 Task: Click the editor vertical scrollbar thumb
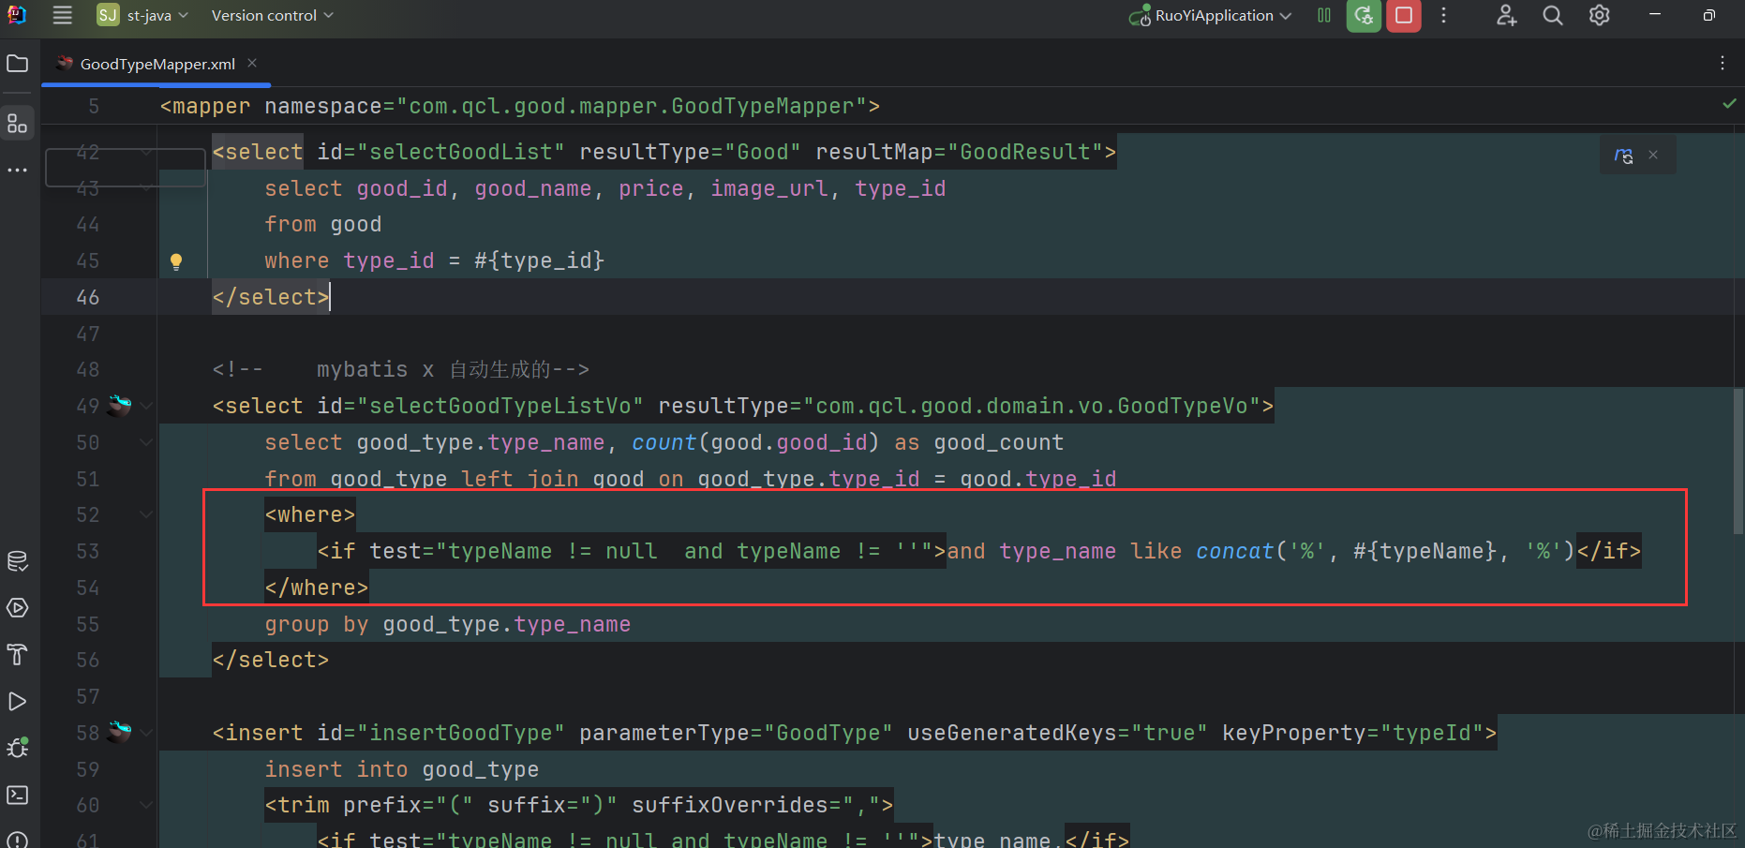click(x=1738, y=459)
